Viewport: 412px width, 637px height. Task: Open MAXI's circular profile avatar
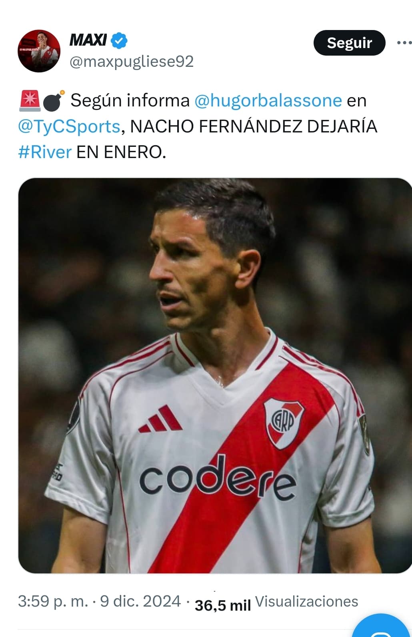click(39, 51)
